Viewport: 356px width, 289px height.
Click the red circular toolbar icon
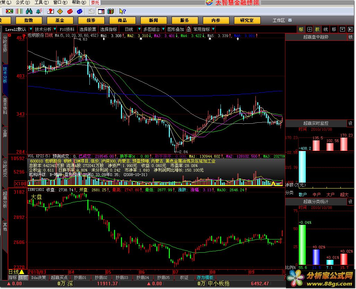click(70, 11)
